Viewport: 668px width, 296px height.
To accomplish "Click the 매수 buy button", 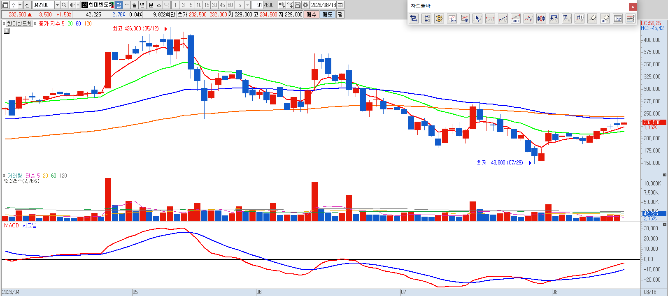I will [312, 14].
